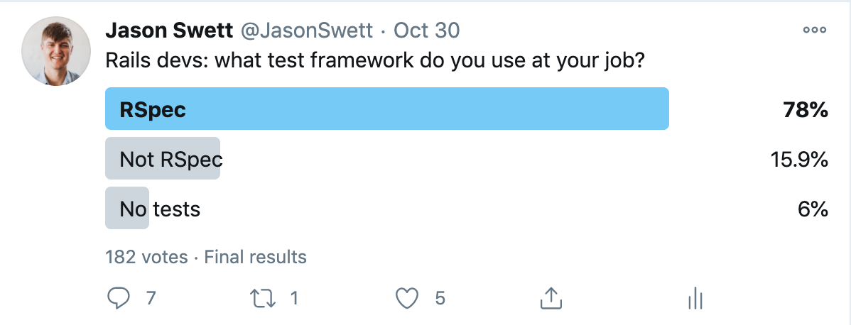Click the 78% result for RSpec

806,110
